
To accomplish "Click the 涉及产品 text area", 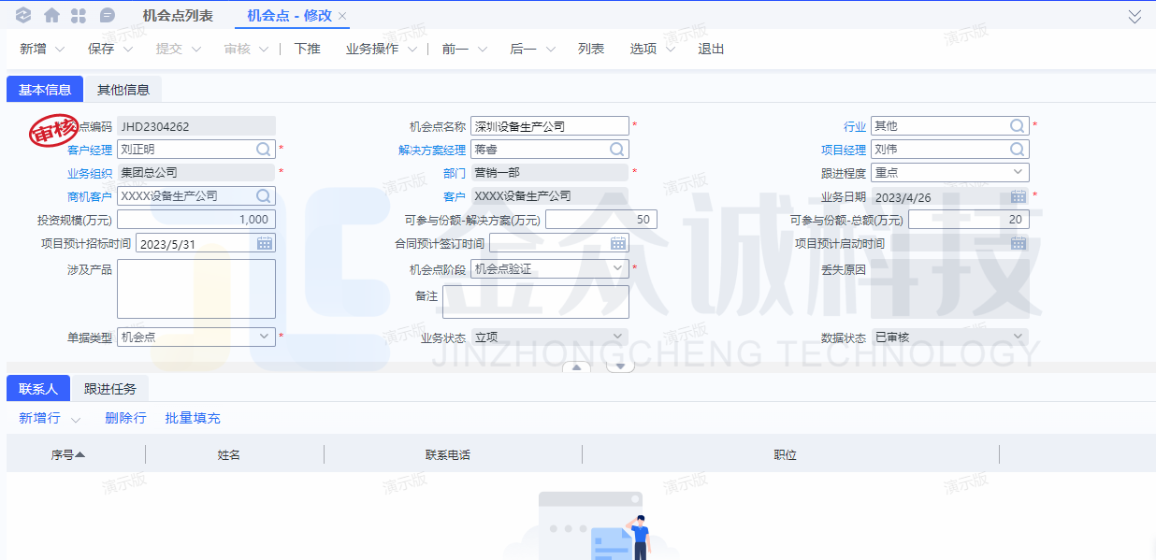I will [196, 289].
